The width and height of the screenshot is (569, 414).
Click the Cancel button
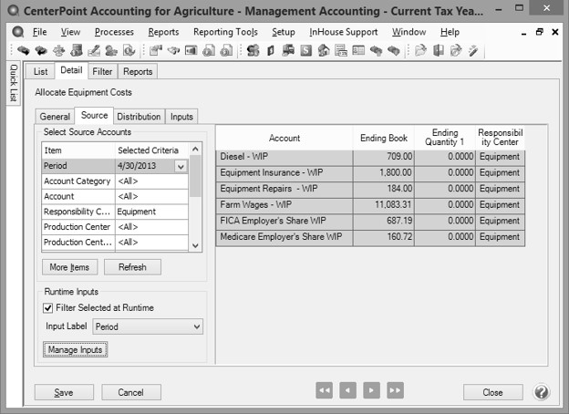(131, 392)
